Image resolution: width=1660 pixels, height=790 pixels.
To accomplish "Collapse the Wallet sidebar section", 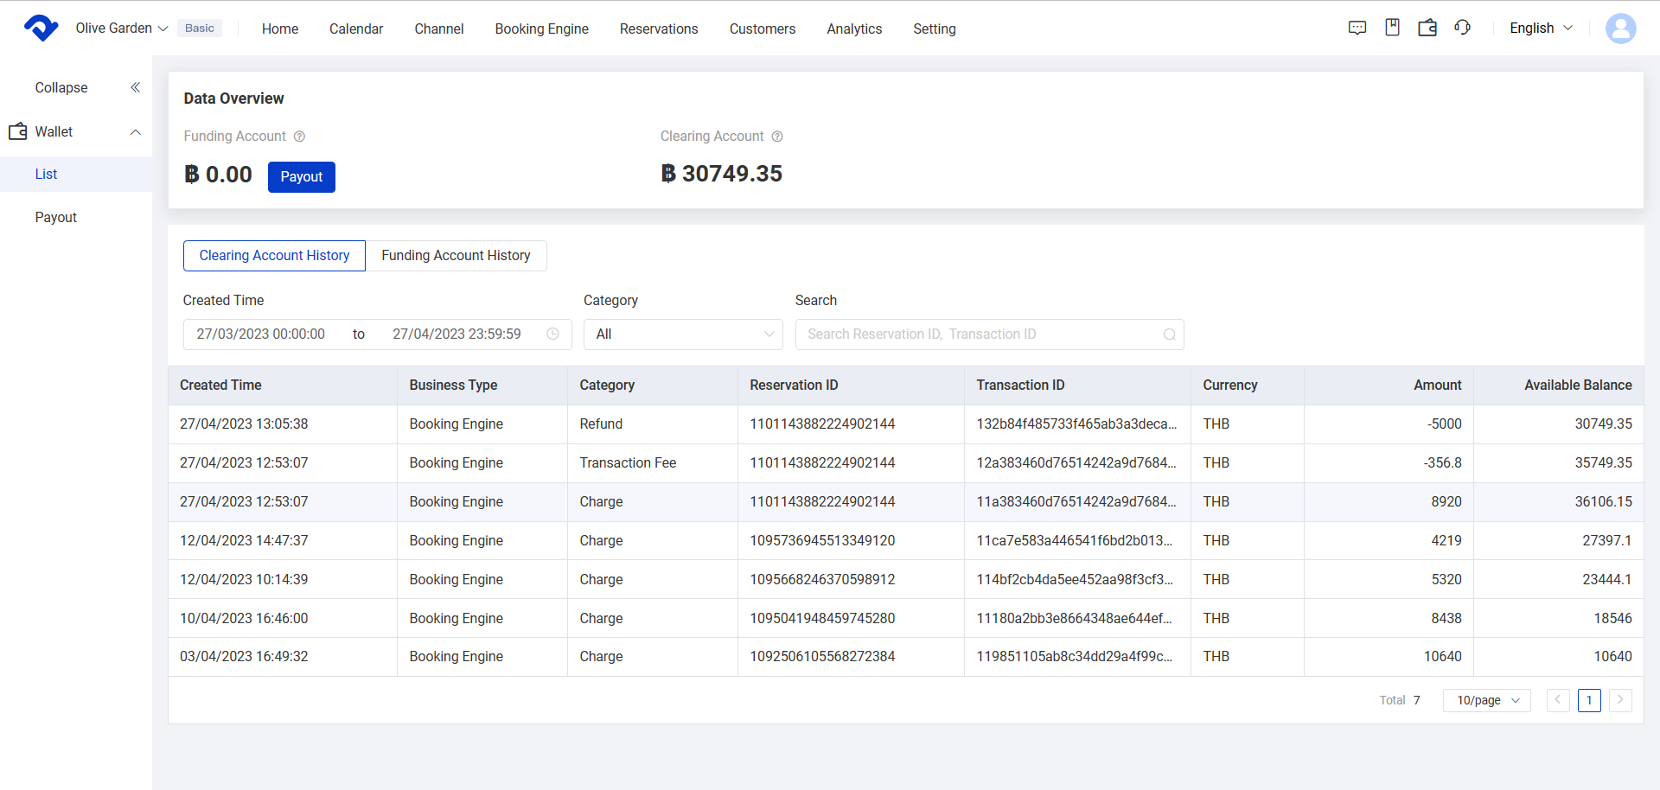I will tap(136, 132).
